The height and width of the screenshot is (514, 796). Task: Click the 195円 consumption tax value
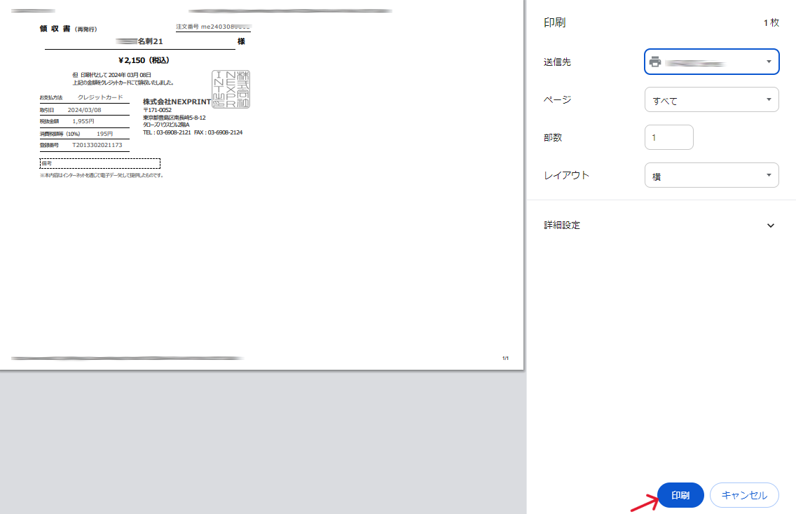coord(104,134)
